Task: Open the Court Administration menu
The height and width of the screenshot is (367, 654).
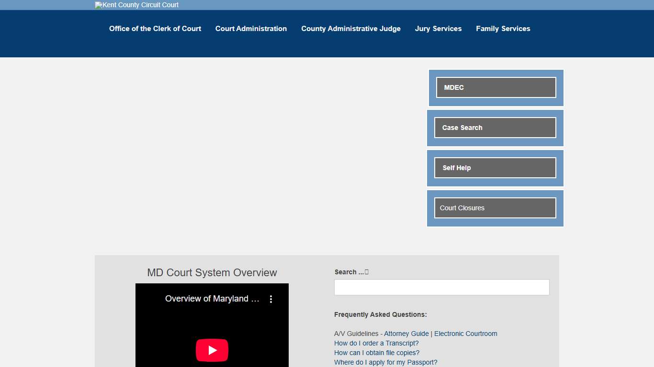Action: point(251,29)
